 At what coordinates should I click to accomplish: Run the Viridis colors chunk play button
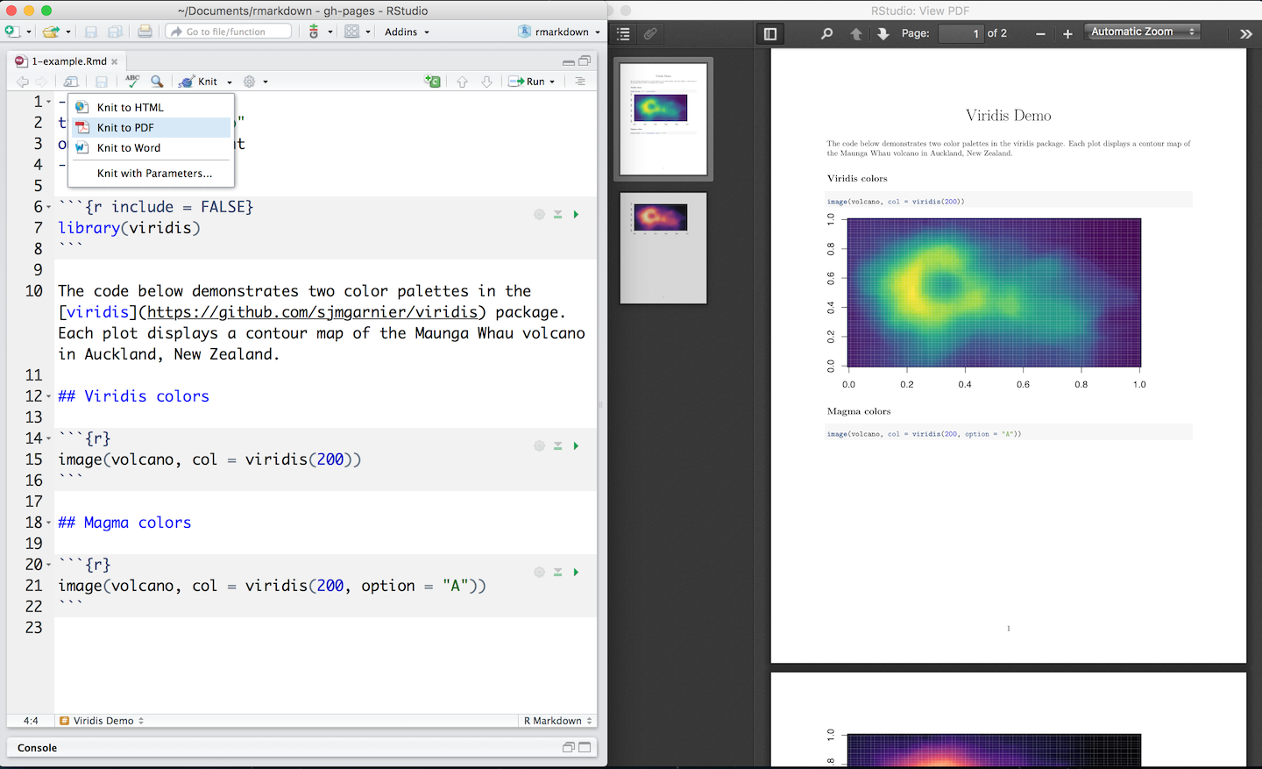point(576,445)
